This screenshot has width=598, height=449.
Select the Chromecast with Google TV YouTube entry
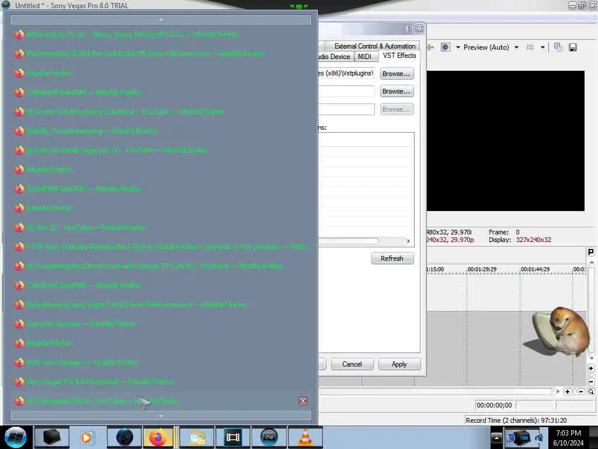pyautogui.click(x=161, y=266)
